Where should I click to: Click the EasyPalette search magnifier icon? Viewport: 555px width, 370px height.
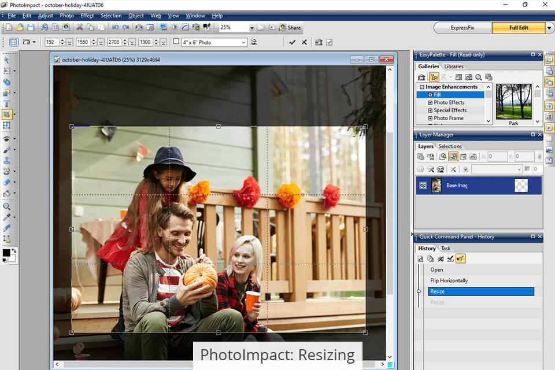[479, 77]
